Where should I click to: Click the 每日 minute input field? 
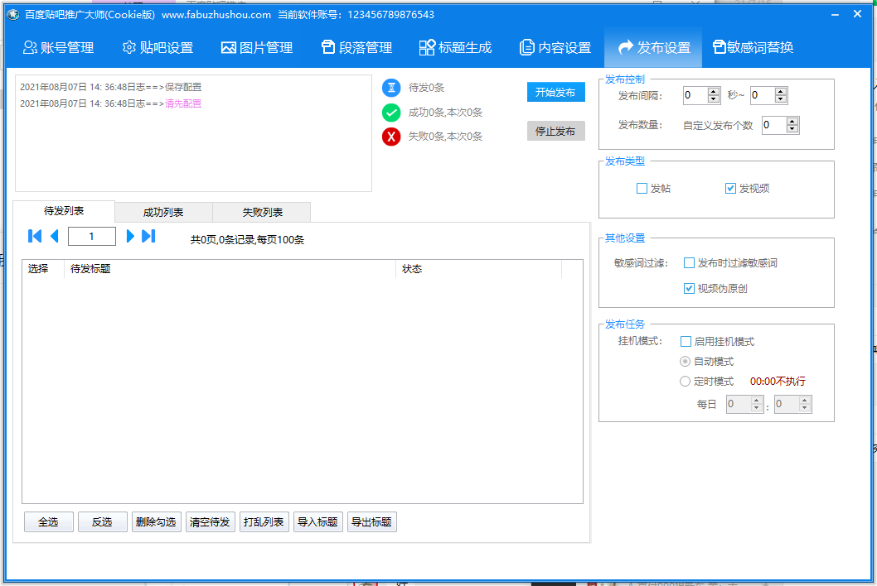pyautogui.click(x=787, y=404)
